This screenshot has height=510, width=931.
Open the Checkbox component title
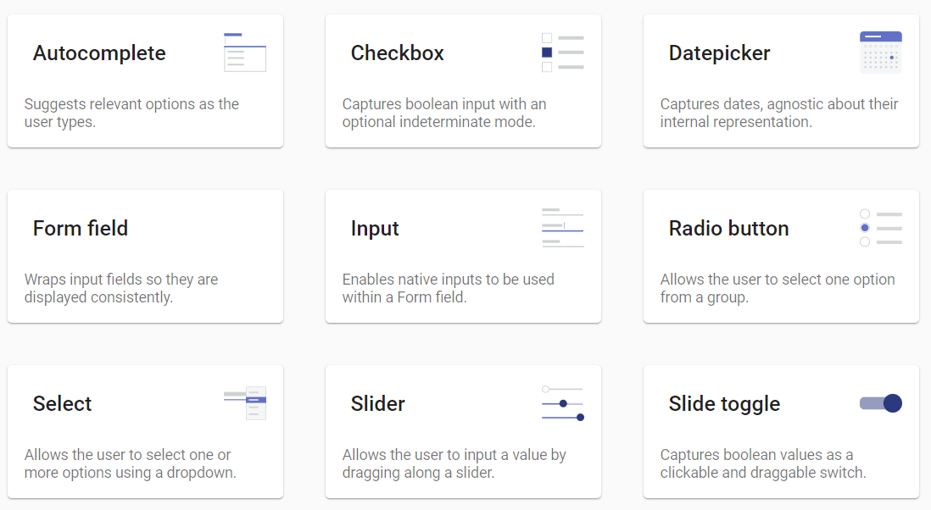tap(397, 53)
